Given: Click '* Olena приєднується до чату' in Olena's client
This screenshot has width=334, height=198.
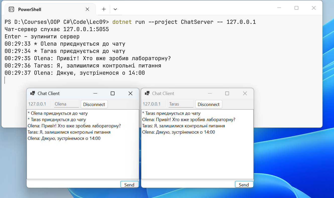Looking at the screenshot, I should coord(58,113).
